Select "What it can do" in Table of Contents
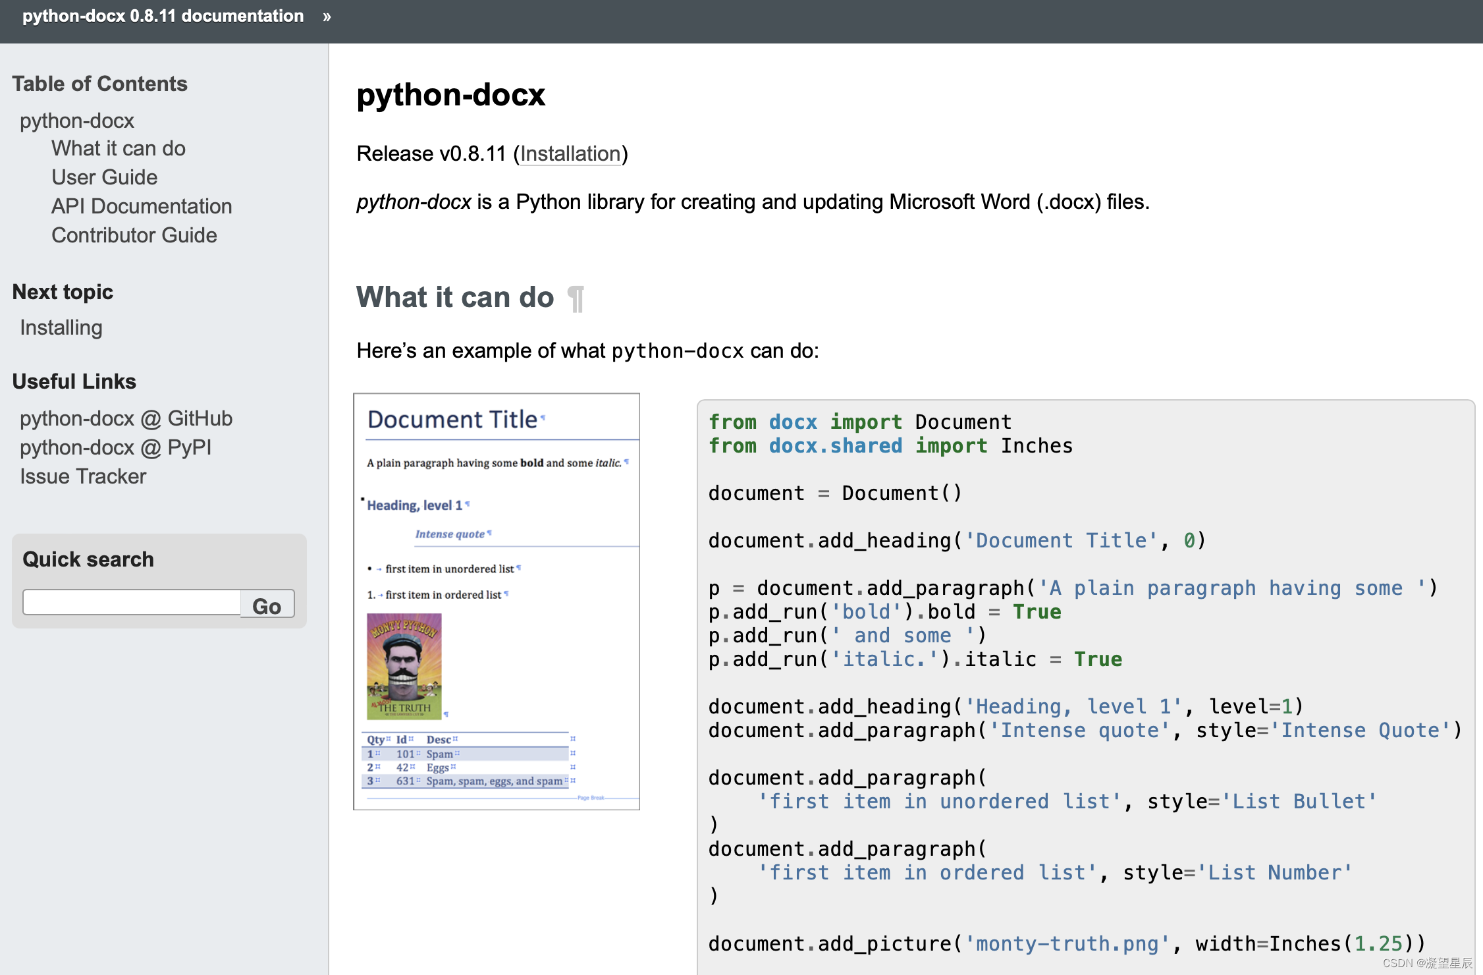1483x975 pixels. (118, 148)
